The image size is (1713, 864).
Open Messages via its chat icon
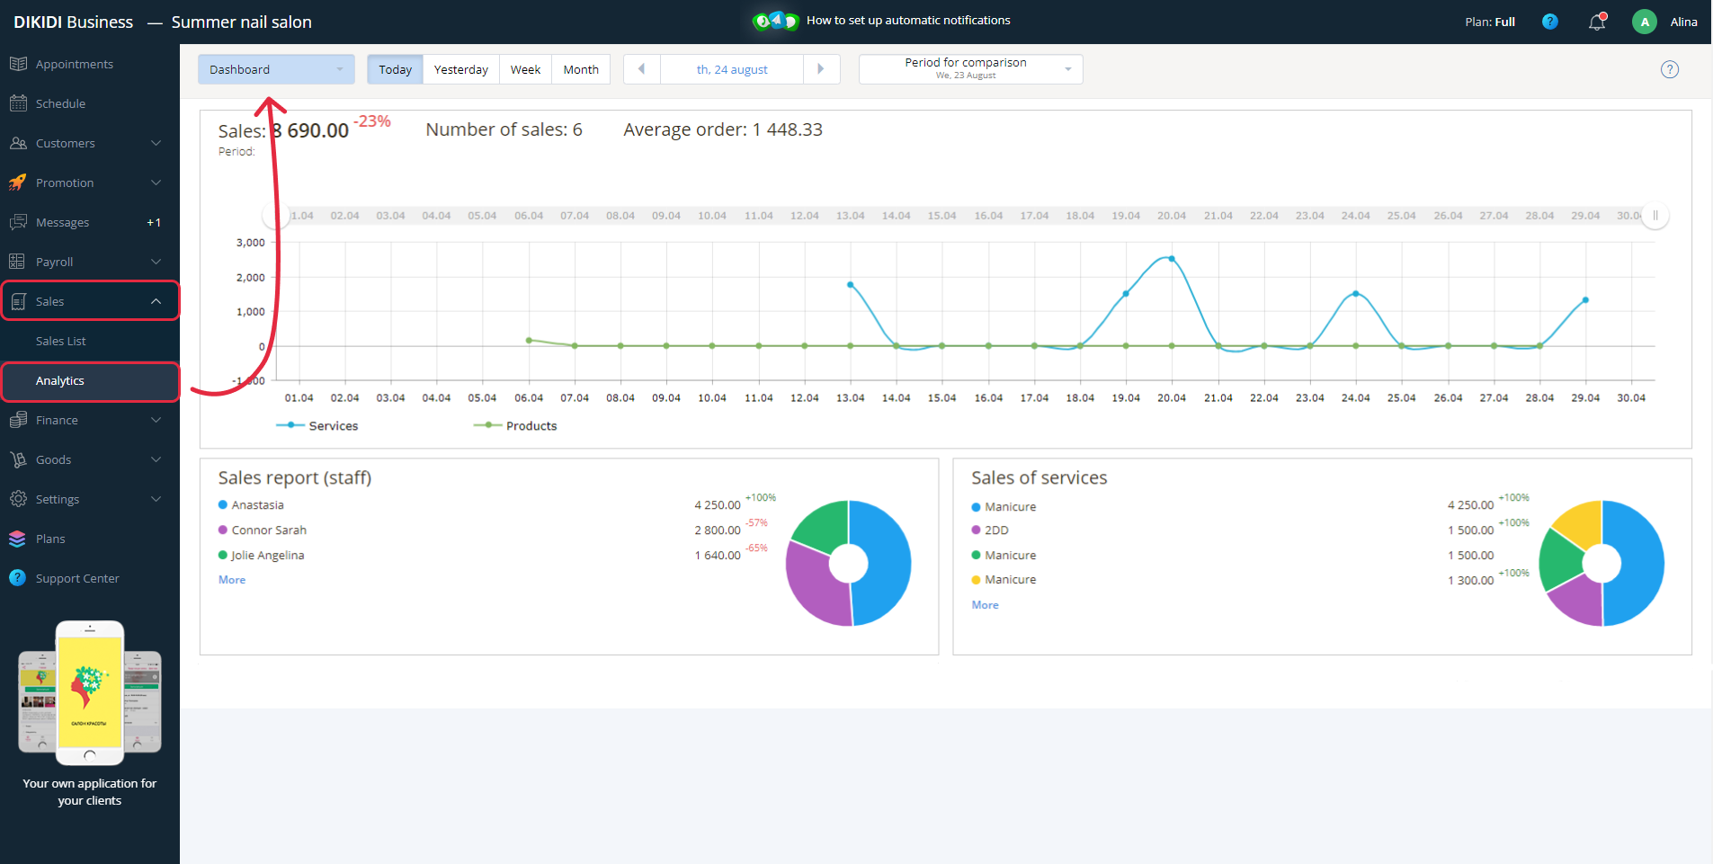(x=18, y=222)
